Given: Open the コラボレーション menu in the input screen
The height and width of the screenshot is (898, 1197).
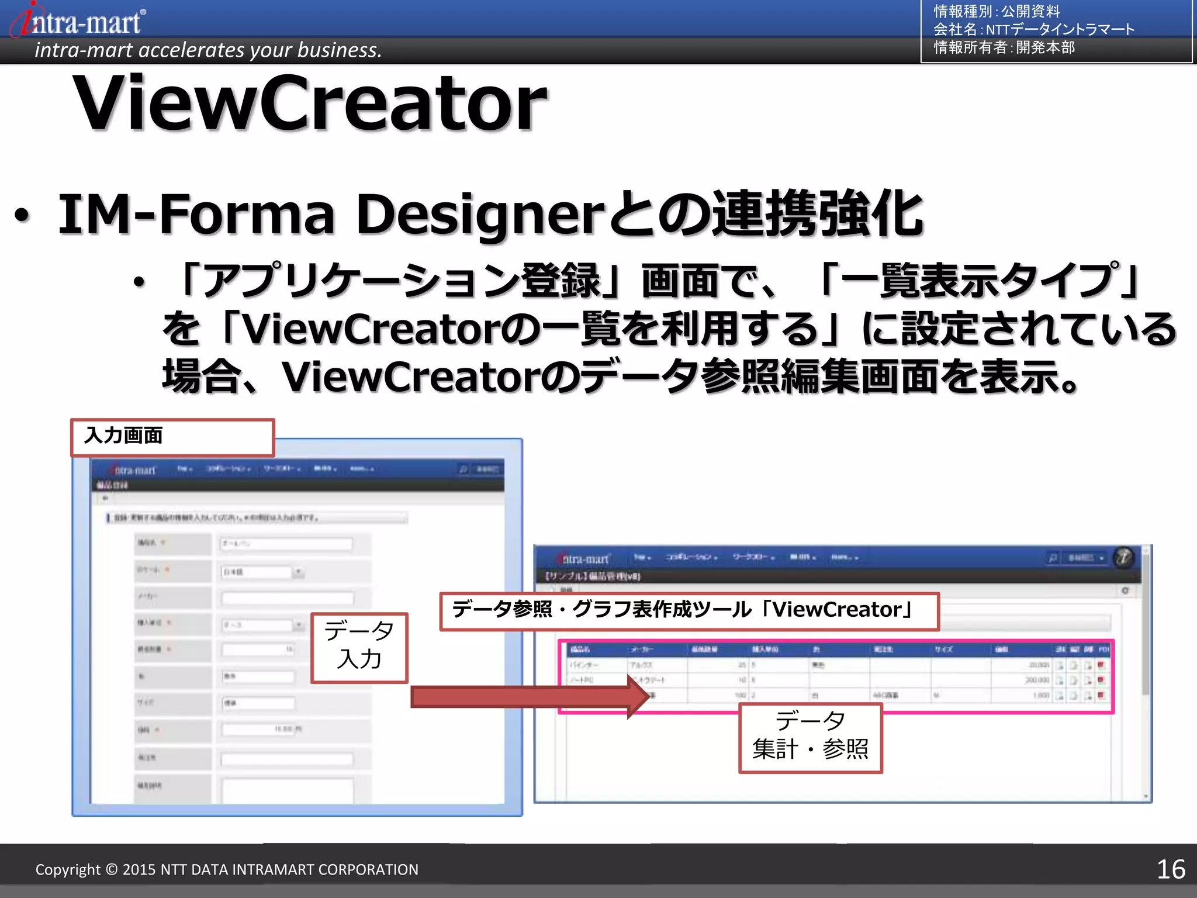Looking at the screenshot, I should [229, 469].
